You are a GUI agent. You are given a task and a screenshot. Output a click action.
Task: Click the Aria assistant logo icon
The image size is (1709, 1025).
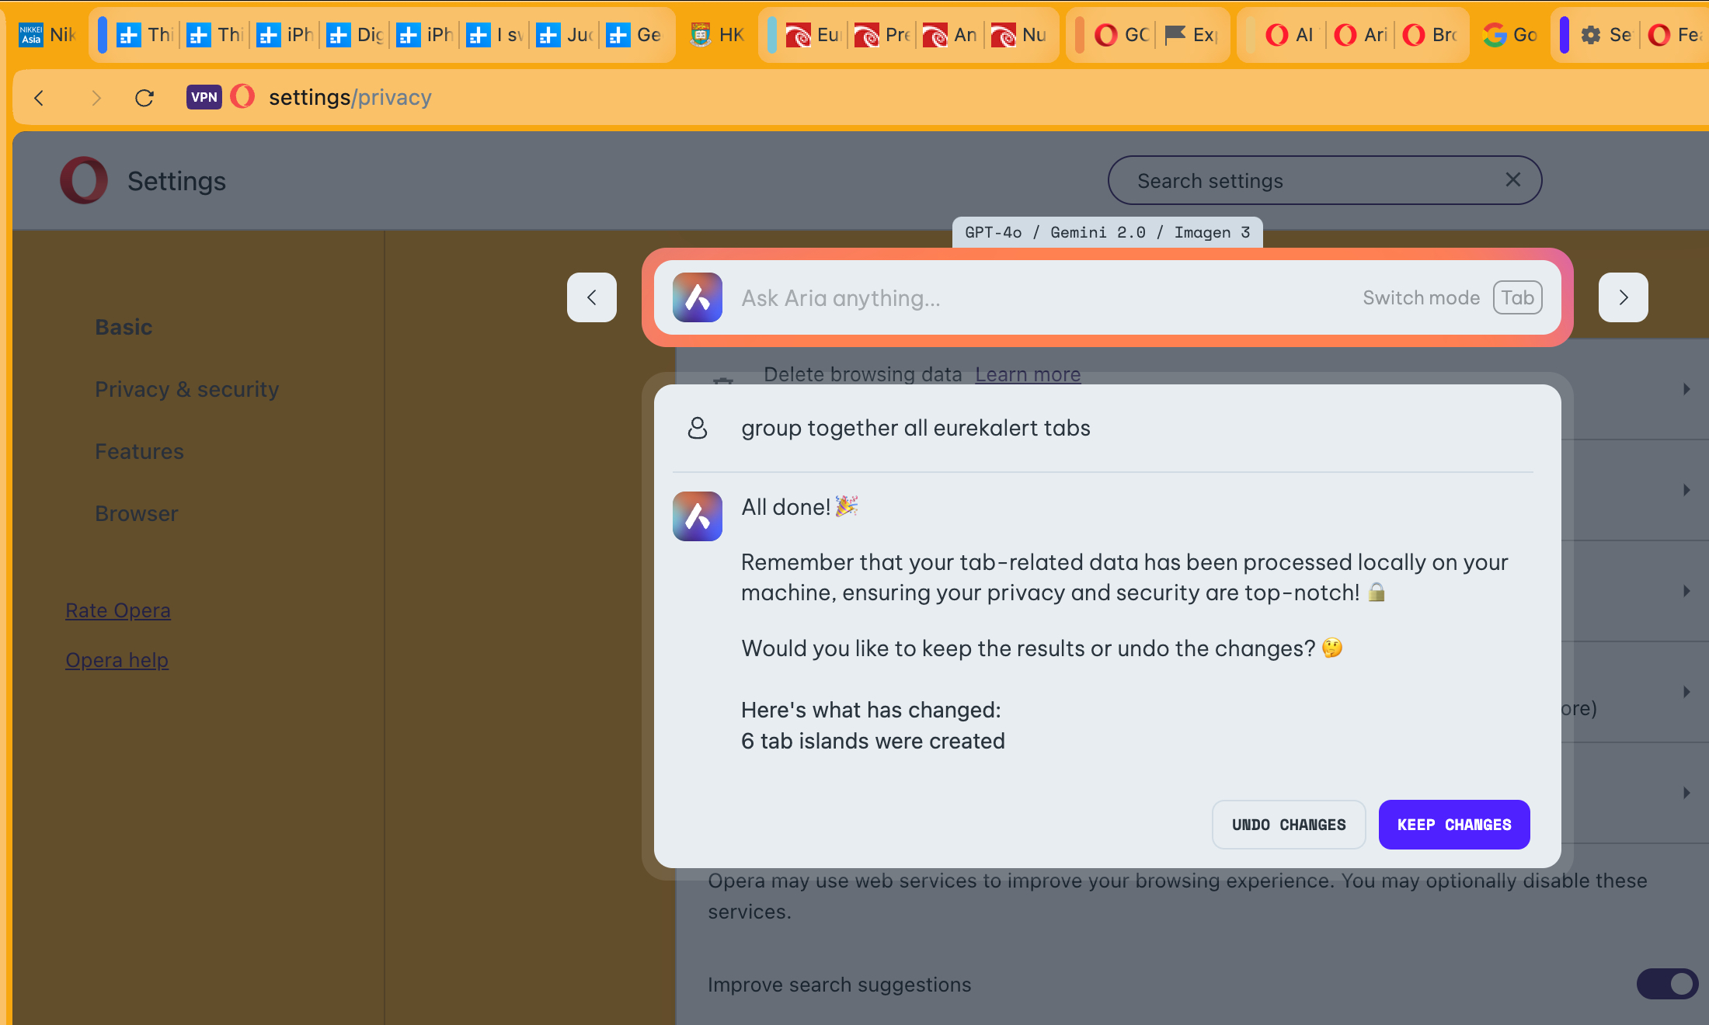(697, 297)
